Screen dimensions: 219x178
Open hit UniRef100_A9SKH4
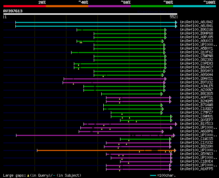(196, 75)
